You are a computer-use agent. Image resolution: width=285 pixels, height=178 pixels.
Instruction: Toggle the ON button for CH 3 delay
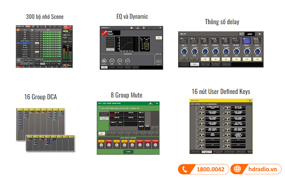205,59
